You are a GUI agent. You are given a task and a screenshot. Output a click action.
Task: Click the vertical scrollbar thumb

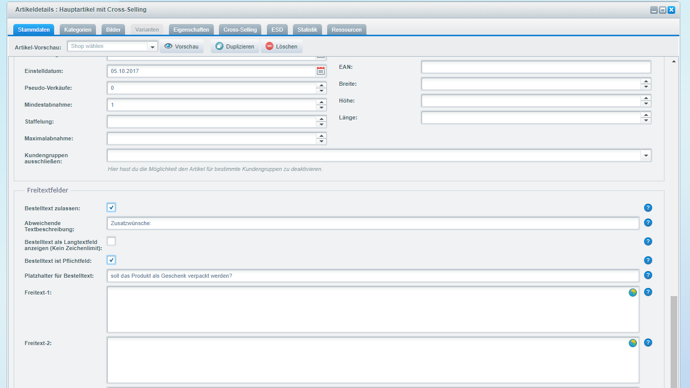coord(674,341)
